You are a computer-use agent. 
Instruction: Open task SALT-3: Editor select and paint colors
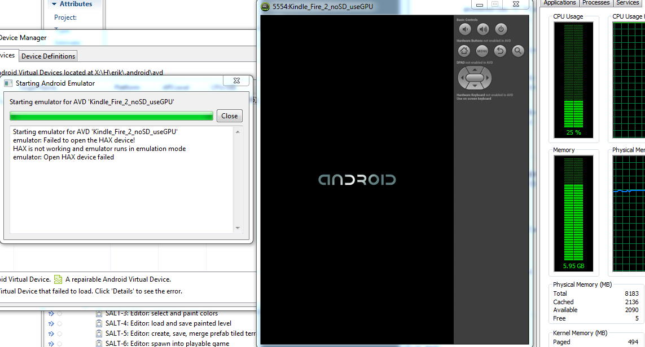tap(161, 313)
